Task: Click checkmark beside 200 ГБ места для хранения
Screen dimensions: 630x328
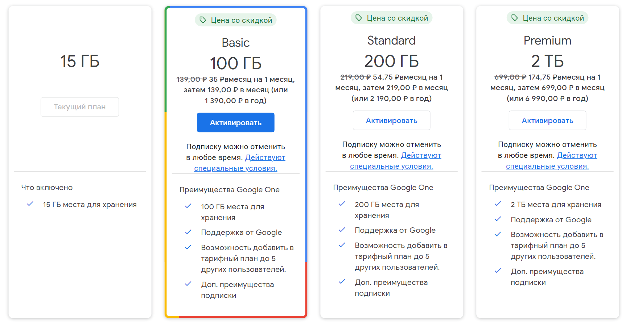Action: [342, 204]
